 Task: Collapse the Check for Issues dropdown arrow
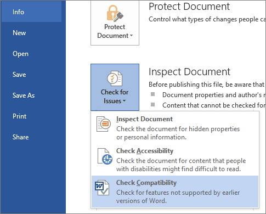click(124, 101)
